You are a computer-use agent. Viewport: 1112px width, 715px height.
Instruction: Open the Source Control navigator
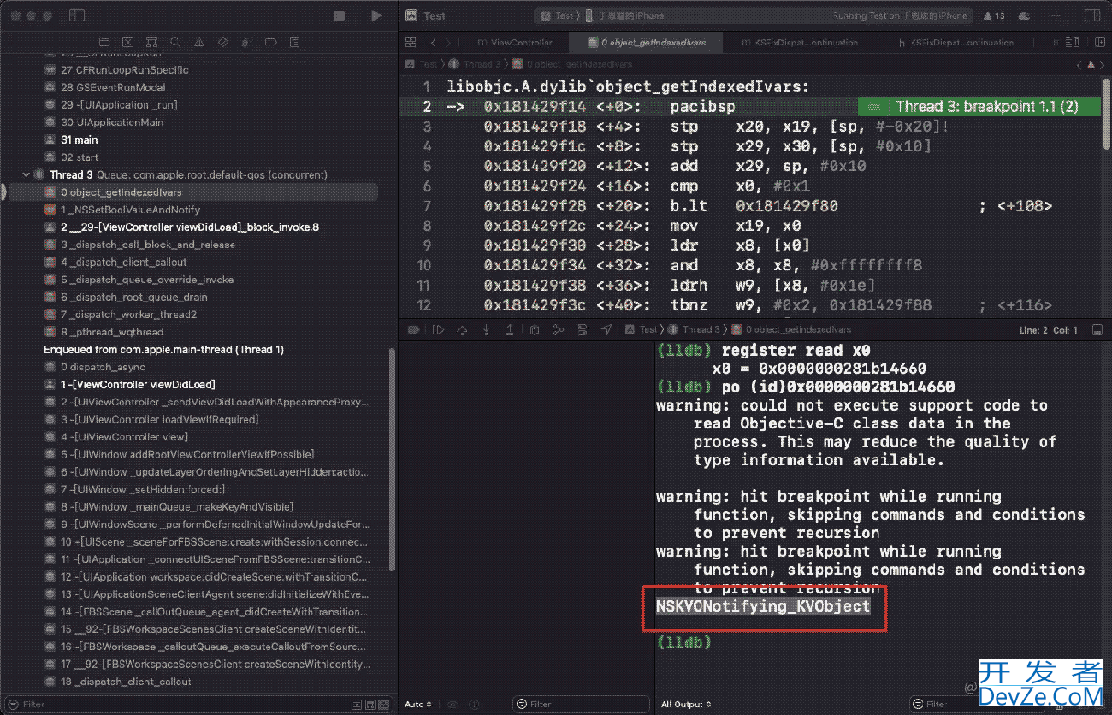tap(127, 42)
